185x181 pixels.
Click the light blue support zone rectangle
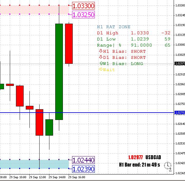(x=34, y=164)
